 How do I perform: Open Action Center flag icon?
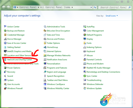tap(5, 26)
